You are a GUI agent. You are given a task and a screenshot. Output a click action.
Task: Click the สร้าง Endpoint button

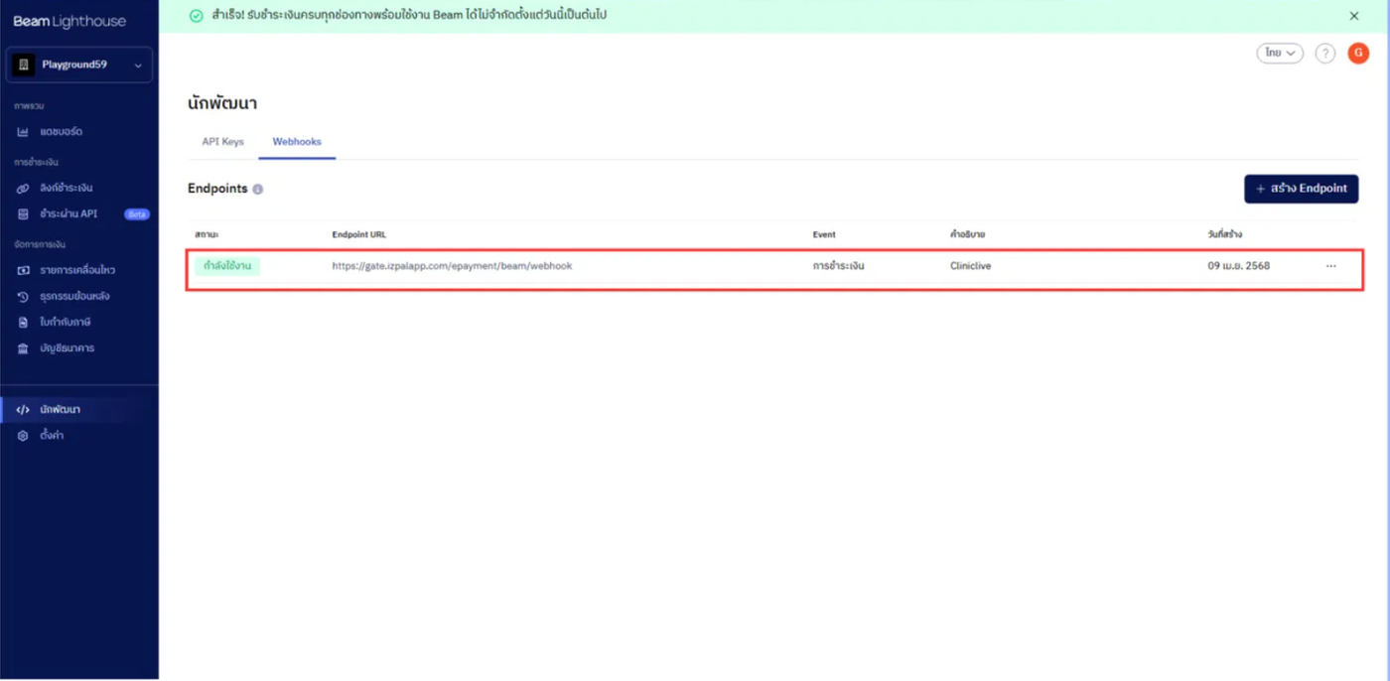(1301, 189)
